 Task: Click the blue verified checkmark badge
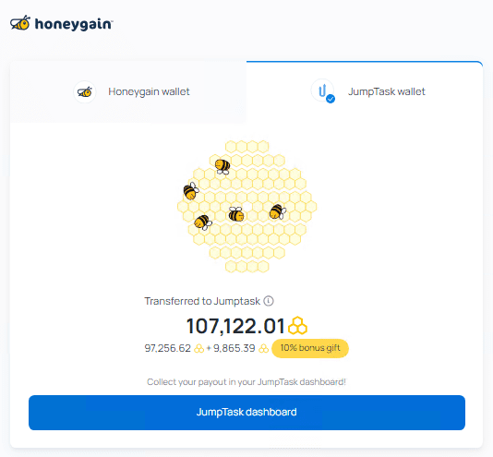pyautogui.click(x=331, y=99)
